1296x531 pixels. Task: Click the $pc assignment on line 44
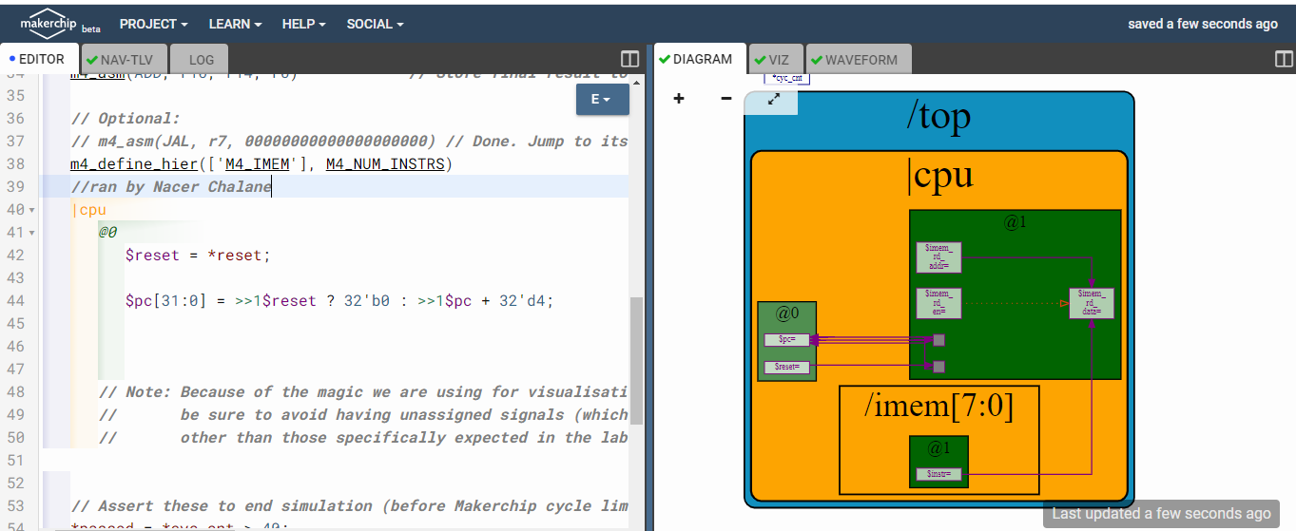tap(339, 301)
